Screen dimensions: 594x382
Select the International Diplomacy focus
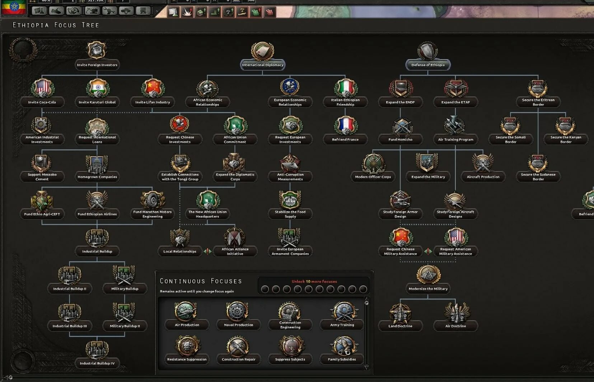(263, 55)
